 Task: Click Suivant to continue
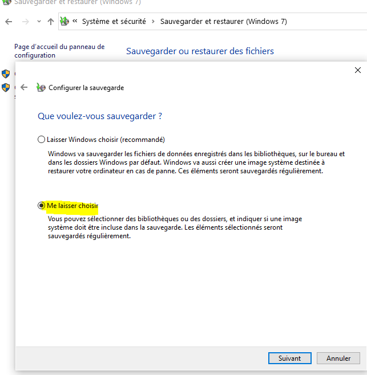point(290,358)
